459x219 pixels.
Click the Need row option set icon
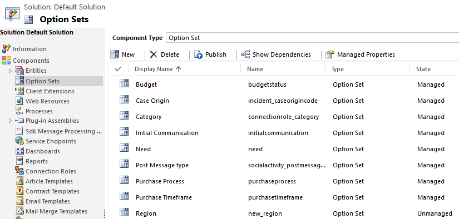coord(124,148)
